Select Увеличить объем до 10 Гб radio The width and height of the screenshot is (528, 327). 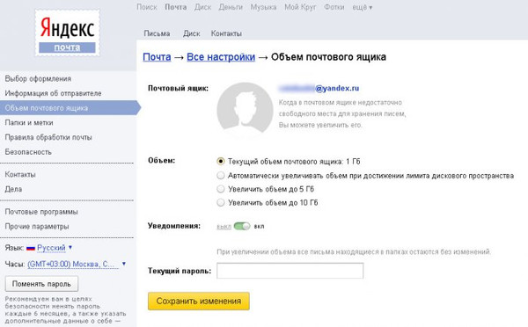tap(221, 202)
